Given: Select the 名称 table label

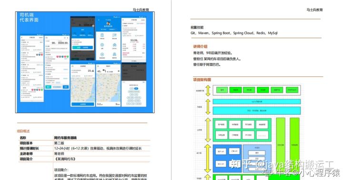Looking at the screenshot, I should point(23,138).
